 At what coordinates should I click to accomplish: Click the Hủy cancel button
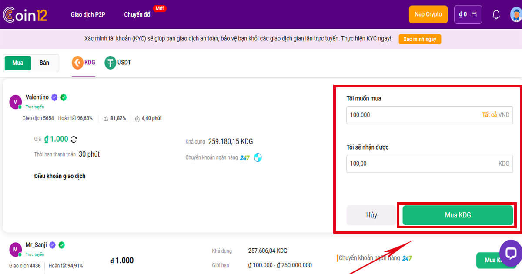coord(371,215)
